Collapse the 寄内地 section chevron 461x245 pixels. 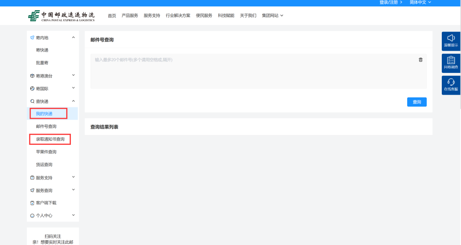(x=73, y=37)
